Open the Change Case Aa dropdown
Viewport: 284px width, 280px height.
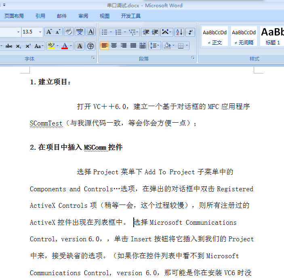click(x=39, y=46)
